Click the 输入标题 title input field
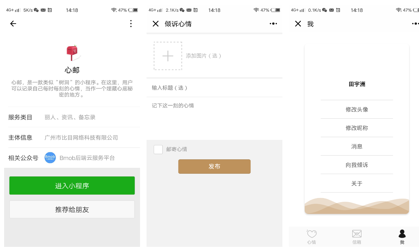Screen dimensions: 419x251 pyautogui.click(x=214, y=88)
